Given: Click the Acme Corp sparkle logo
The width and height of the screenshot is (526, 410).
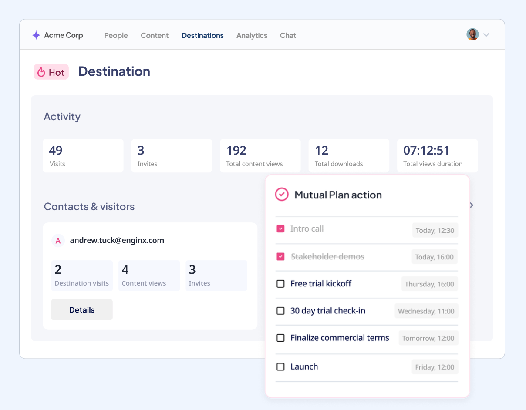Looking at the screenshot, I should [x=36, y=35].
